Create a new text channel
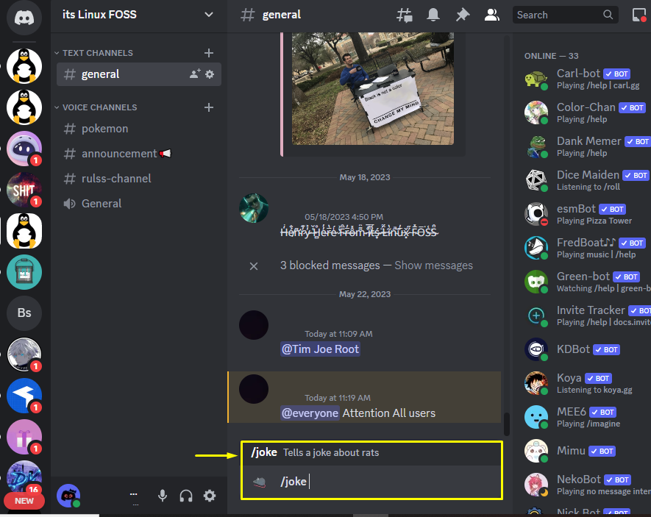The image size is (651, 517). (x=209, y=53)
